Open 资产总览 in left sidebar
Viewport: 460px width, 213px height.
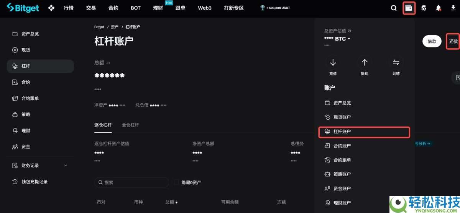[40, 34]
